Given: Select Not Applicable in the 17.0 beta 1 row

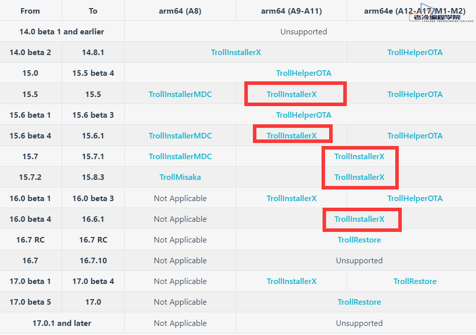Looking at the screenshot, I should (x=180, y=281).
